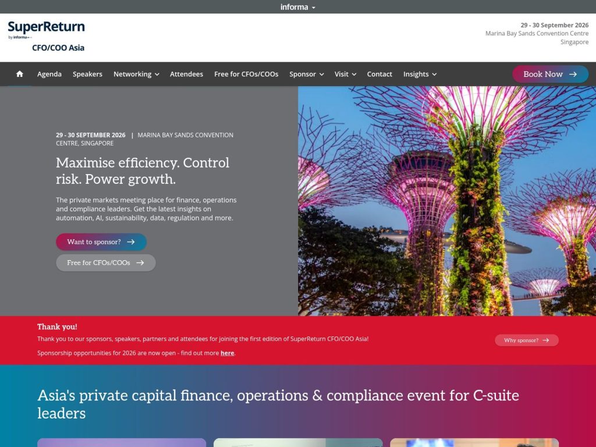Viewport: 596px width, 447px height.
Task: Click Contact in the navigation menu
Action: (379, 74)
